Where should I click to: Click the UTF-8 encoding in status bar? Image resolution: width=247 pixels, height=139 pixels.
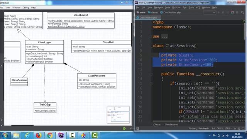[x=228, y=129]
